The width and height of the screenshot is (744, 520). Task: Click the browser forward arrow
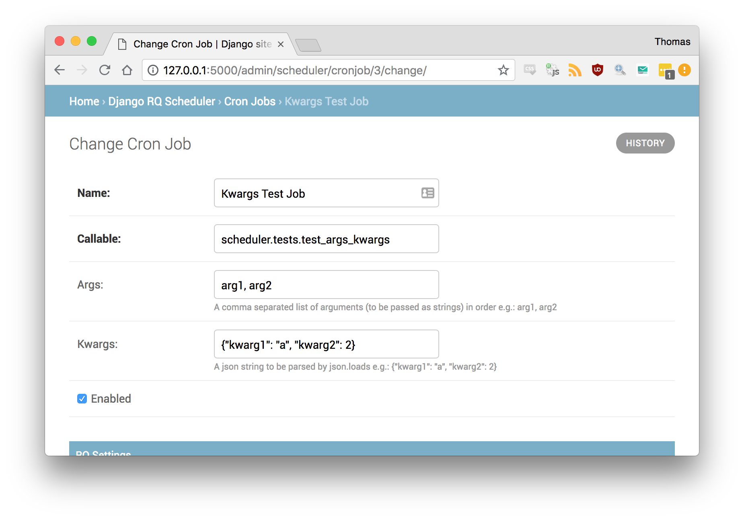point(82,70)
